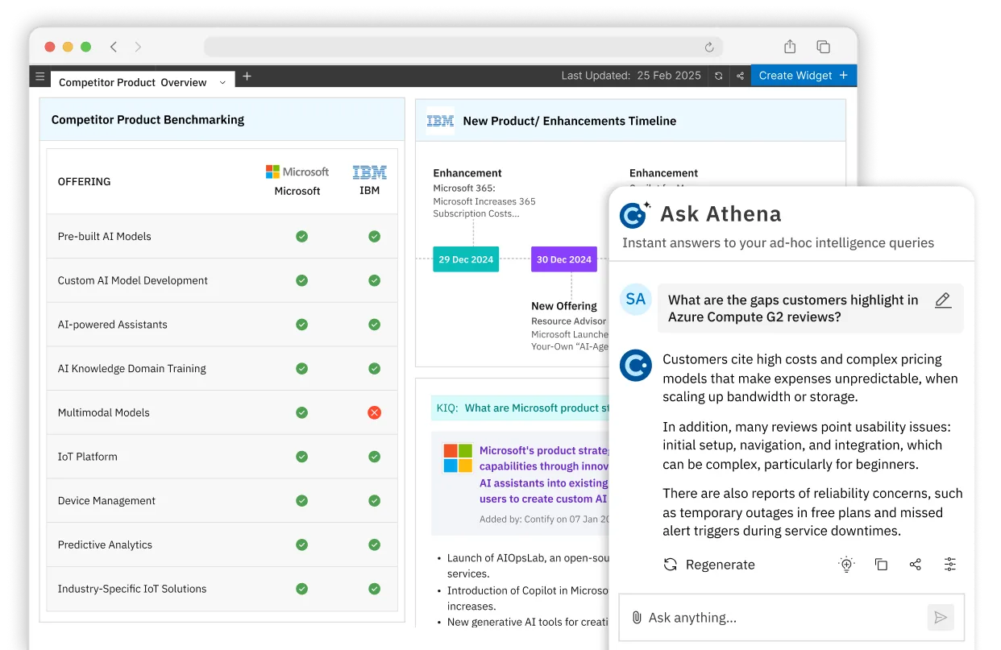The width and height of the screenshot is (1001, 650).
Task: Click the New Product/ Enhancements Timeline title
Action: (x=570, y=121)
